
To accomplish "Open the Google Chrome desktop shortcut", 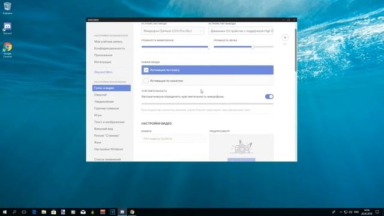I will [7, 50].
